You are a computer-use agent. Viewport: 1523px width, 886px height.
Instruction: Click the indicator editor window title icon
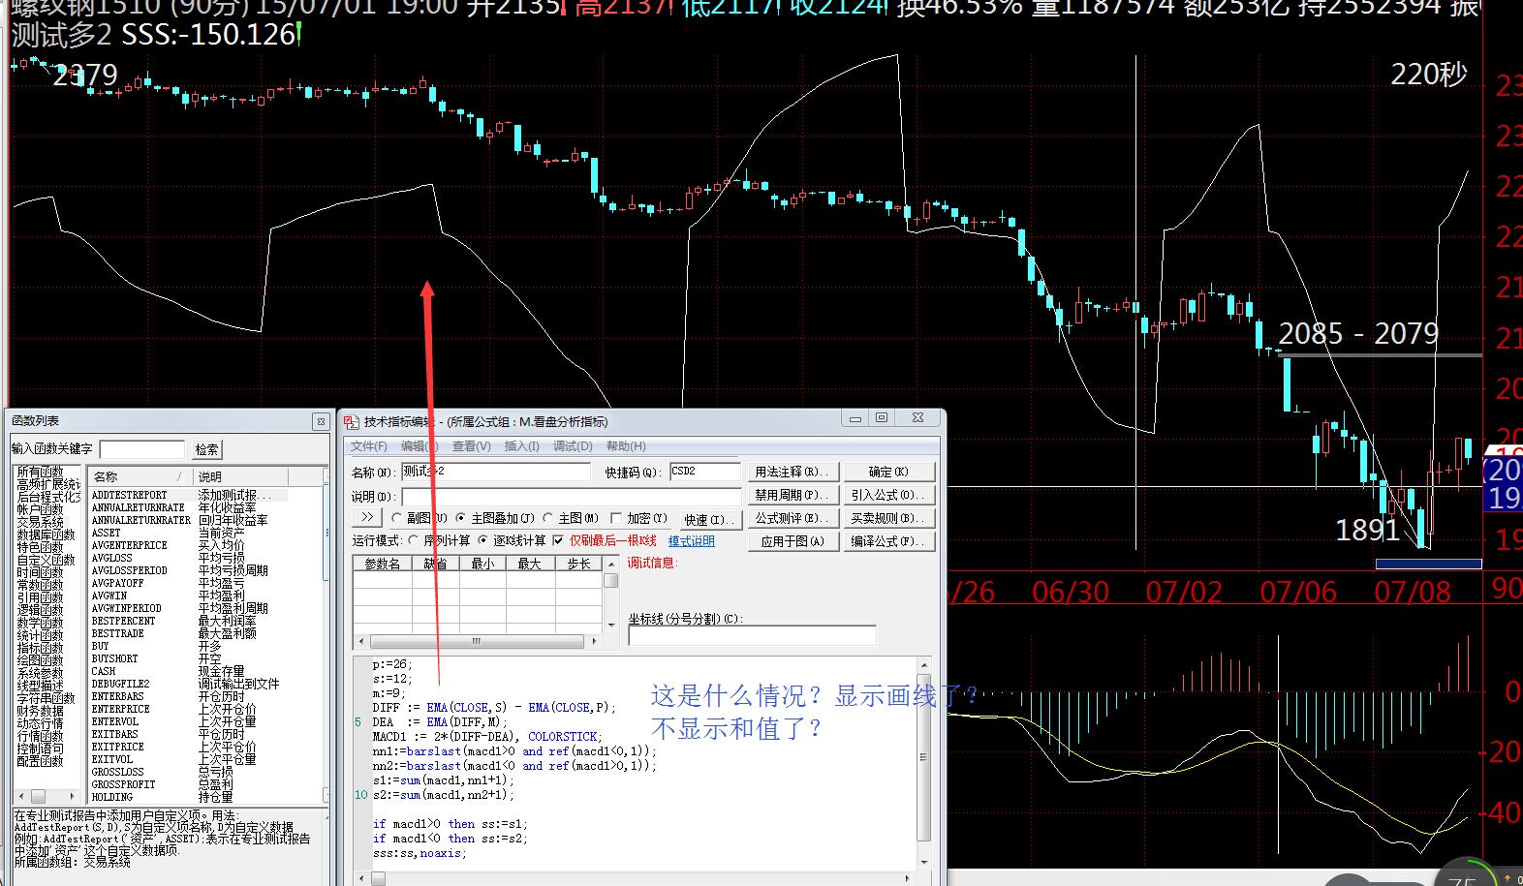click(351, 421)
